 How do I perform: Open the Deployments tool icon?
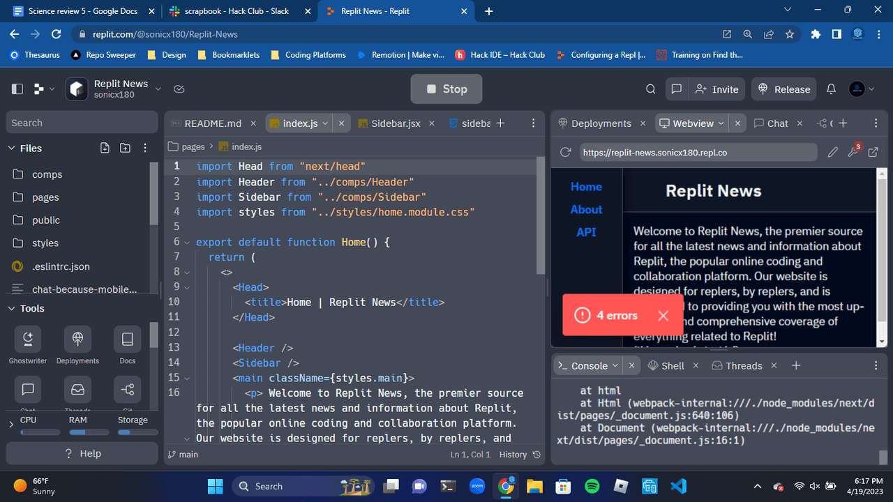pos(77,340)
